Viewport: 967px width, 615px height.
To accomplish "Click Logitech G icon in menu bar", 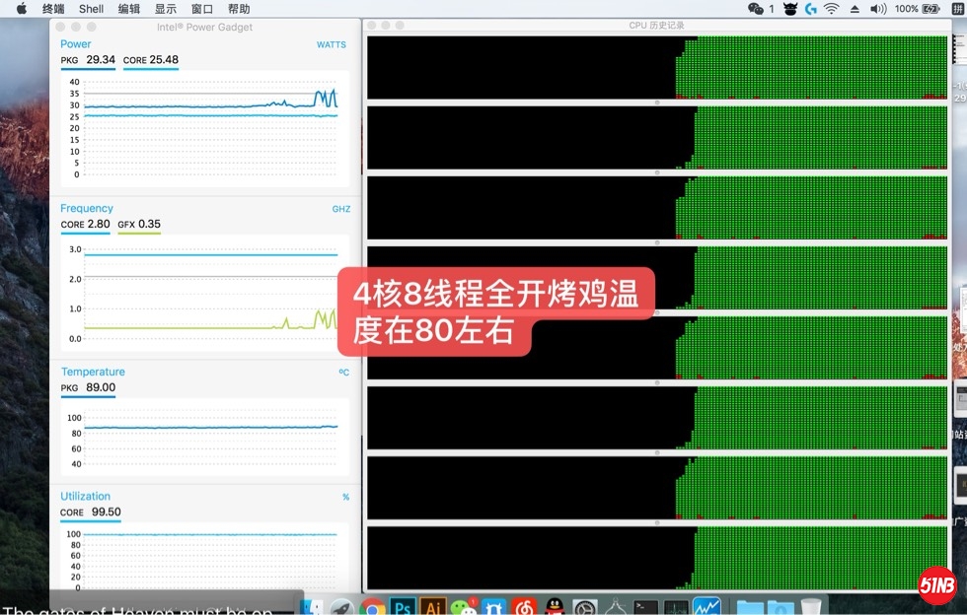I will click(811, 9).
